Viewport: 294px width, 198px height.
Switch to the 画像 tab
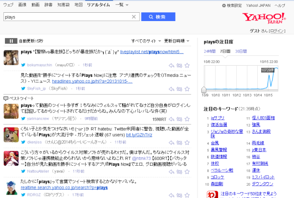pyautogui.click(x=23, y=5)
